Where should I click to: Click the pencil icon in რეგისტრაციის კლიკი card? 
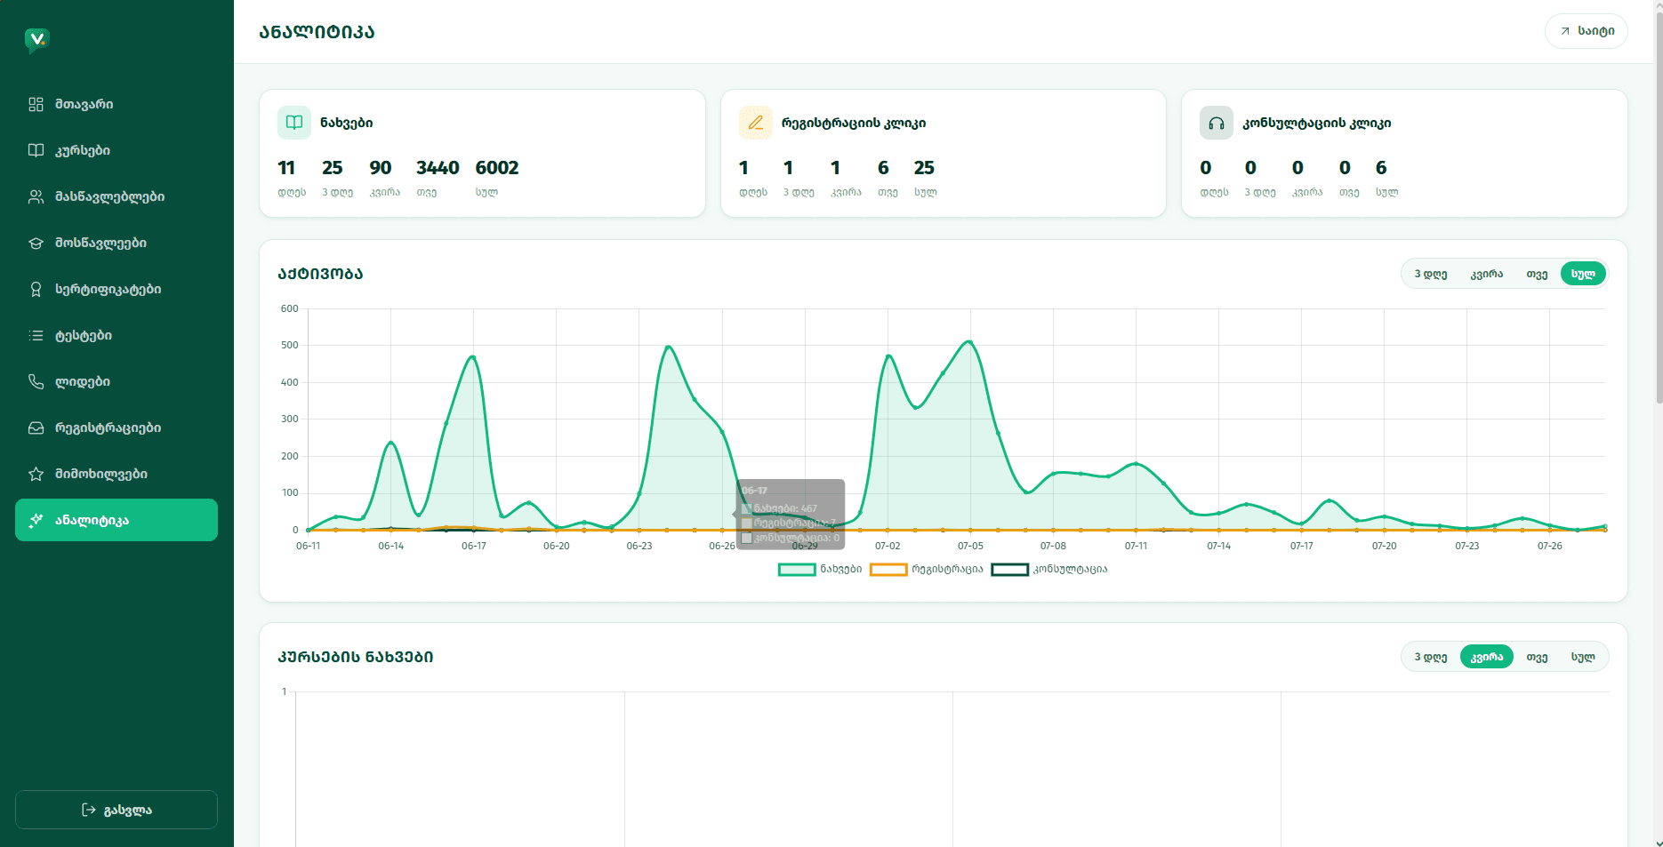[756, 123]
